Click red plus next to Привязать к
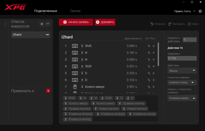Image resolution: width=205 pixels, height=131 pixels. coord(48,91)
